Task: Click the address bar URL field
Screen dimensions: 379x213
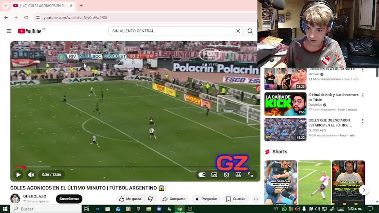Action: click(x=145, y=17)
